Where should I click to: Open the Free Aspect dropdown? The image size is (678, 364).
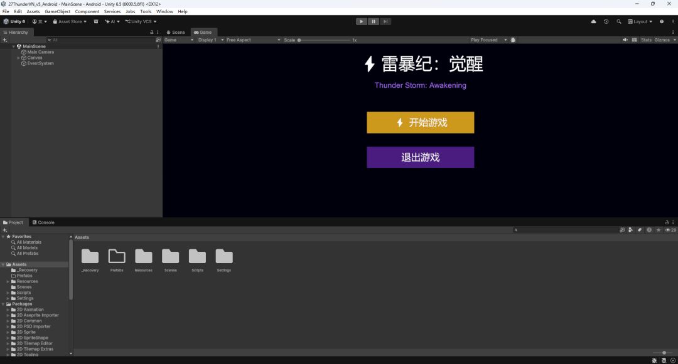pos(254,40)
